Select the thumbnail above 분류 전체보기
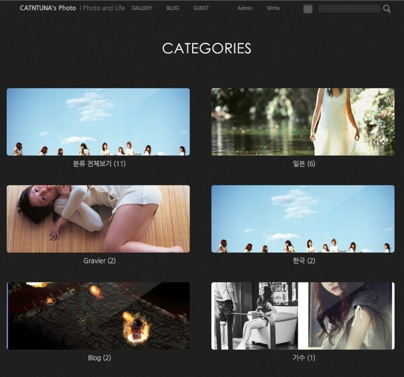Viewport: 404px width, 377px height. (x=98, y=122)
